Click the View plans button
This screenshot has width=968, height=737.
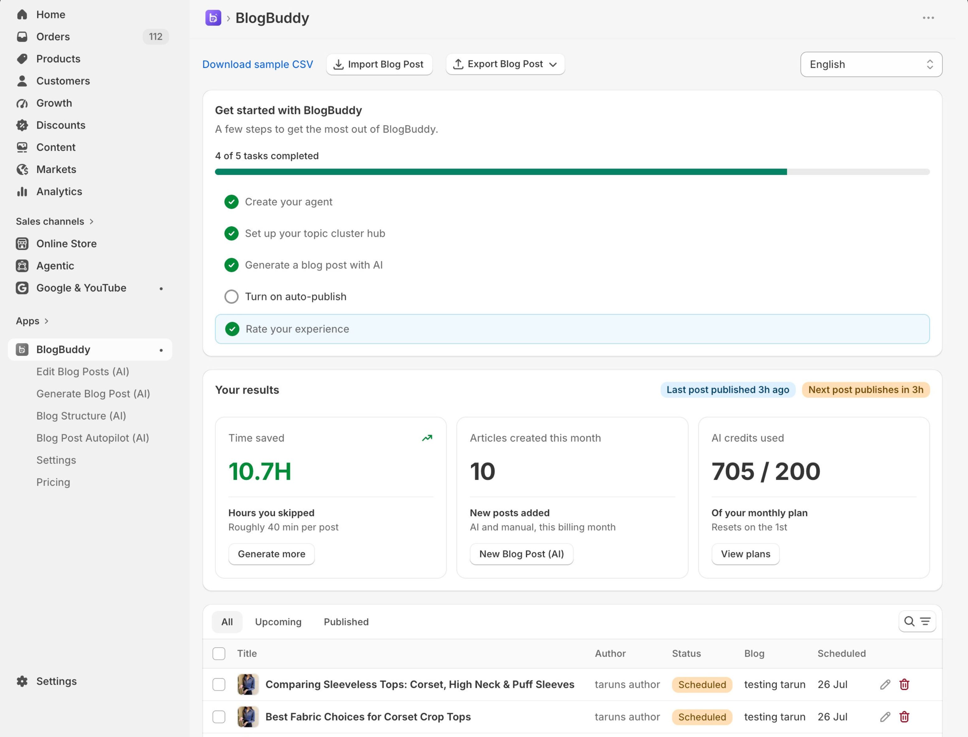745,554
